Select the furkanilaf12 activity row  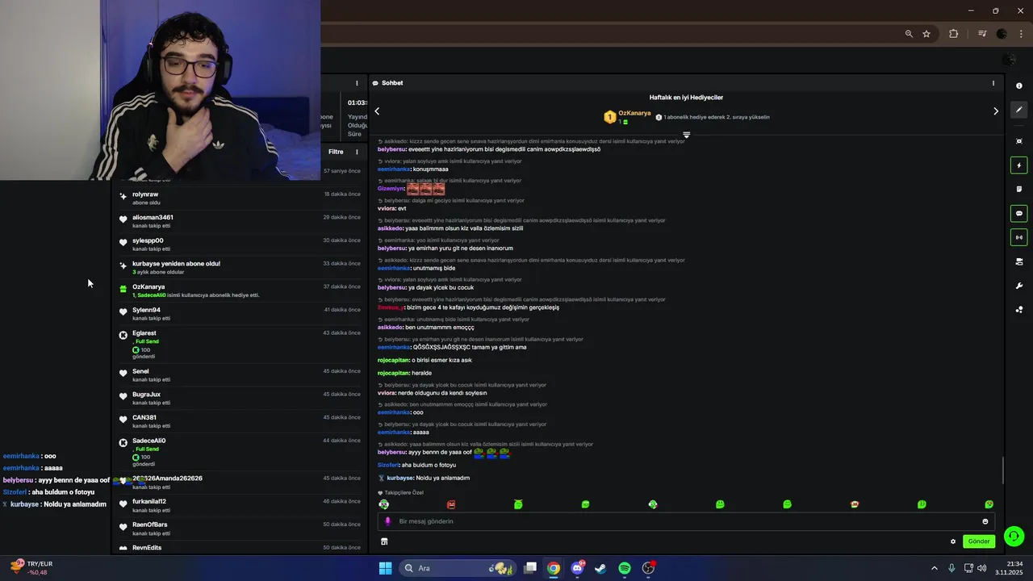(240, 505)
